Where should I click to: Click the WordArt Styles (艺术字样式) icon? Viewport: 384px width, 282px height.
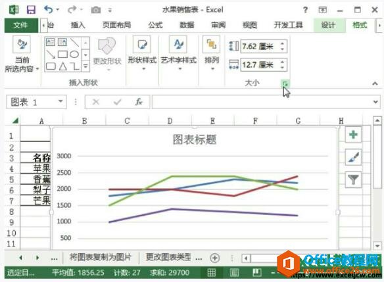click(178, 44)
